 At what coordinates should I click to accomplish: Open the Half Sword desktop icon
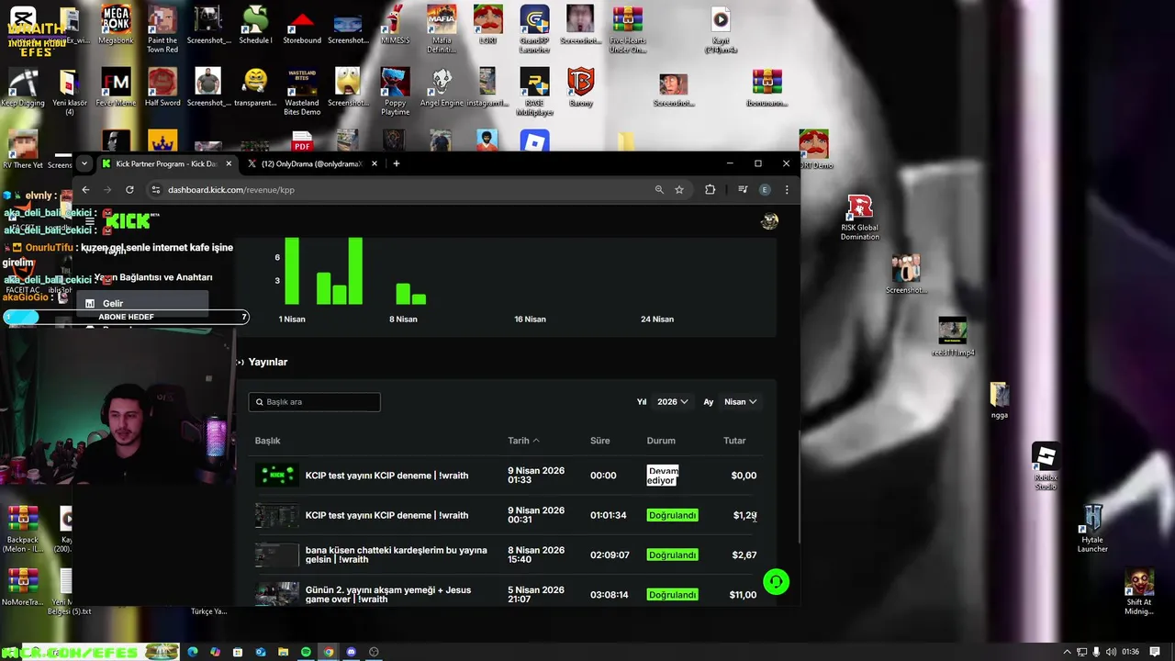click(162, 87)
